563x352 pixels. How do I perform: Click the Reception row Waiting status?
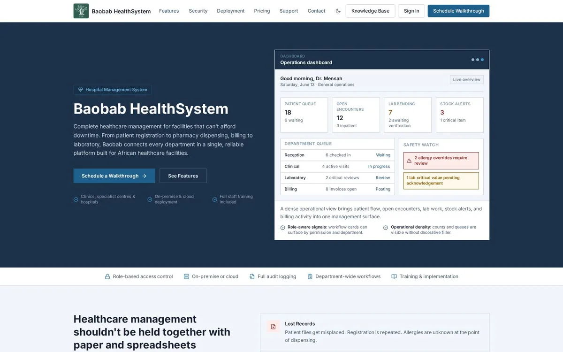[x=383, y=155]
